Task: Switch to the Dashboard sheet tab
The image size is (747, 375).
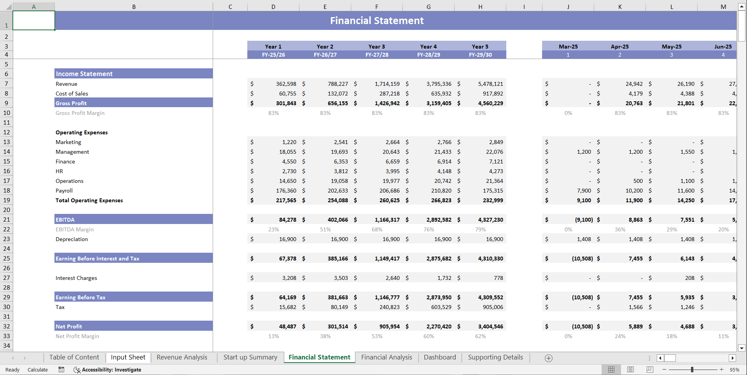Action: coord(439,357)
